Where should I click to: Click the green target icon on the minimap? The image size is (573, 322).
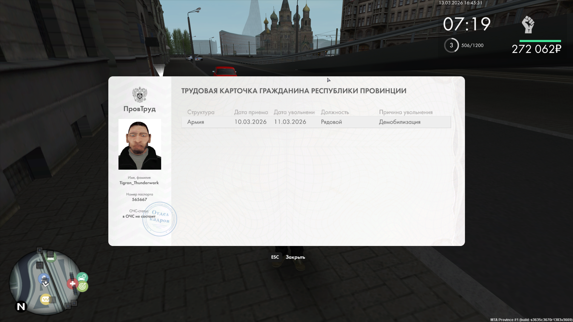pyautogui.click(x=82, y=287)
